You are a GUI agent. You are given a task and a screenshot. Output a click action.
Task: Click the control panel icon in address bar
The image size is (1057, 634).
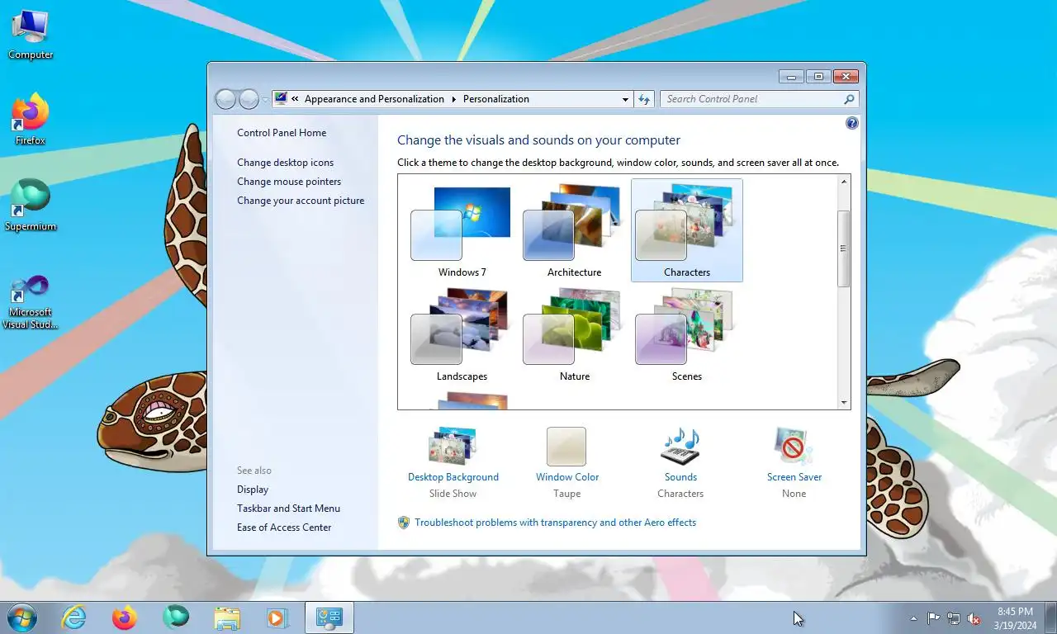click(281, 99)
